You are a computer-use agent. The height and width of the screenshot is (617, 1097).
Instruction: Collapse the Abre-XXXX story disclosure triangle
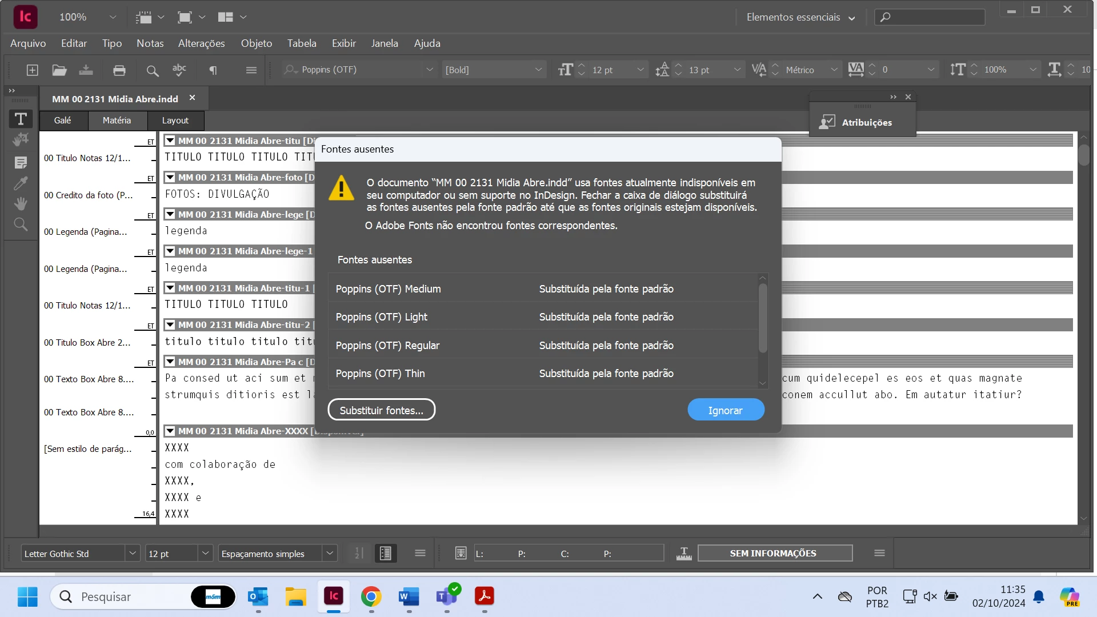pos(170,431)
